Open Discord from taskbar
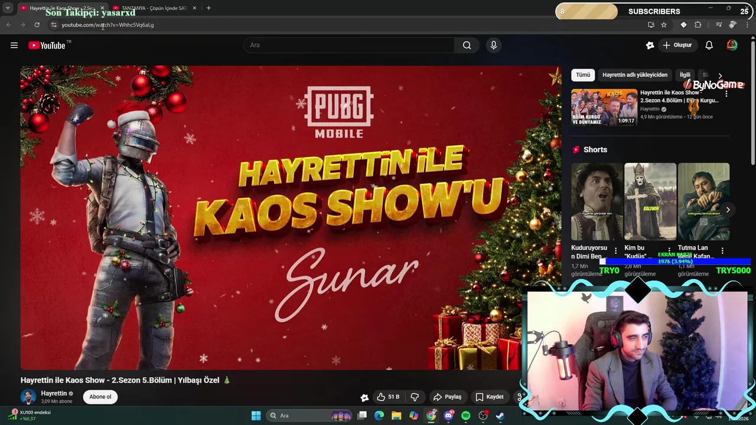Image resolution: width=756 pixels, height=425 pixels. pos(448,416)
